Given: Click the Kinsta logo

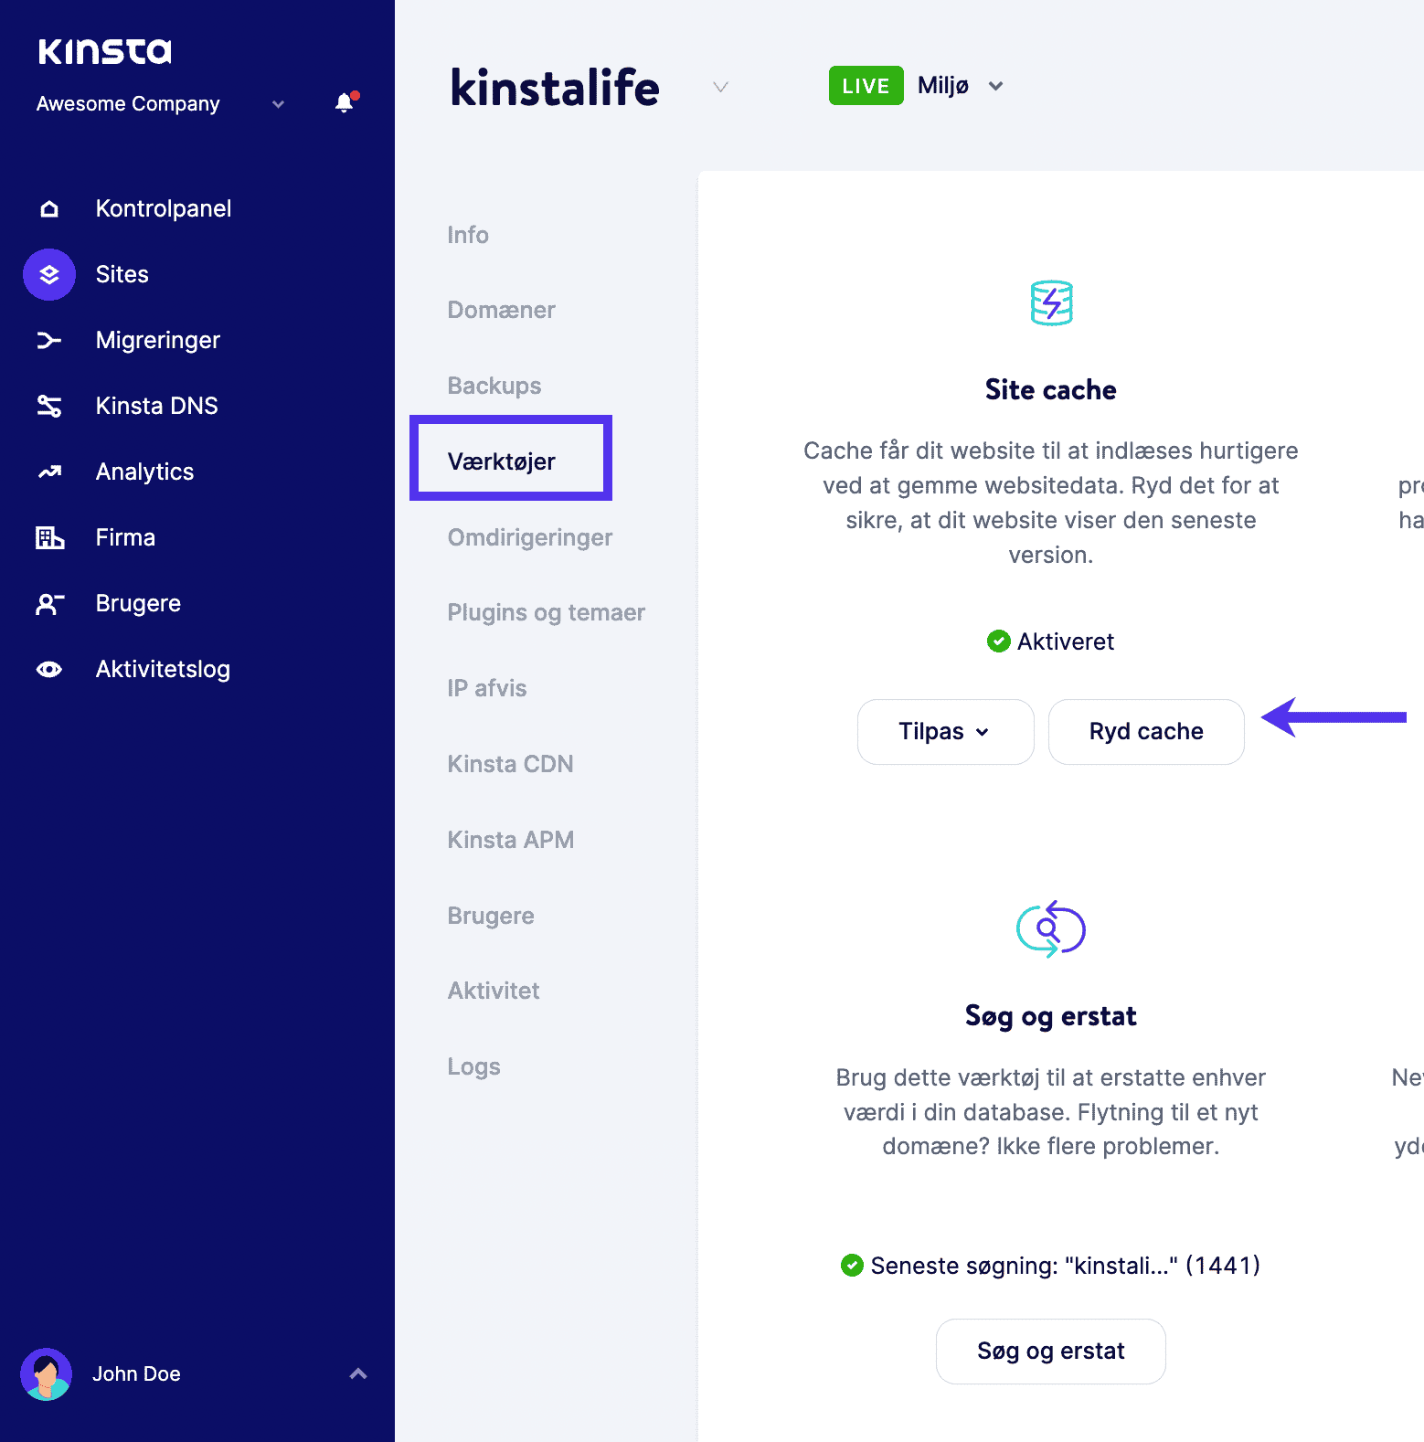Looking at the screenshot, I should click(x=104, y=51).
